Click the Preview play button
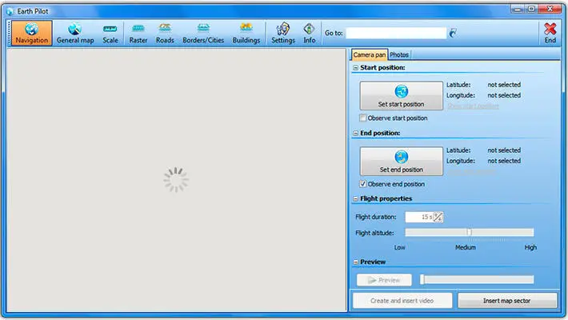This screenshot has width=568, height=320. point(384,280)
